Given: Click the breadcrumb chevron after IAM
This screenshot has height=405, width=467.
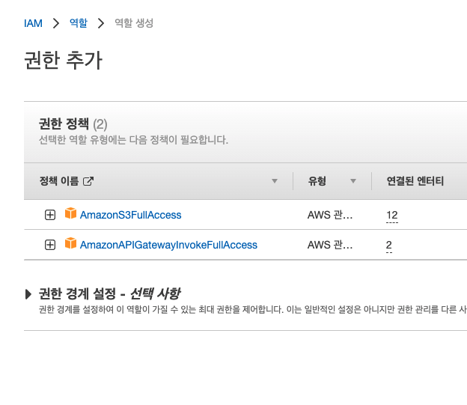Looking at the screenshot, I should point(56,23).
